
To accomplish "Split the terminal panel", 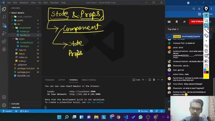I will point(149,80).
